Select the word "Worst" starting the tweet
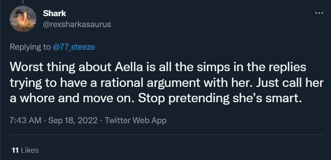The image size is (331, 160). [23, 67]
